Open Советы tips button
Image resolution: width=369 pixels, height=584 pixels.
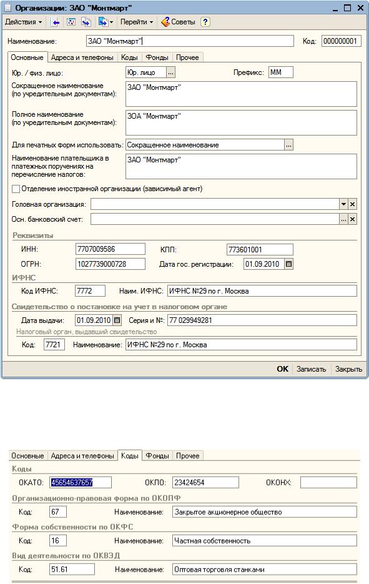(x=178, y=22)
